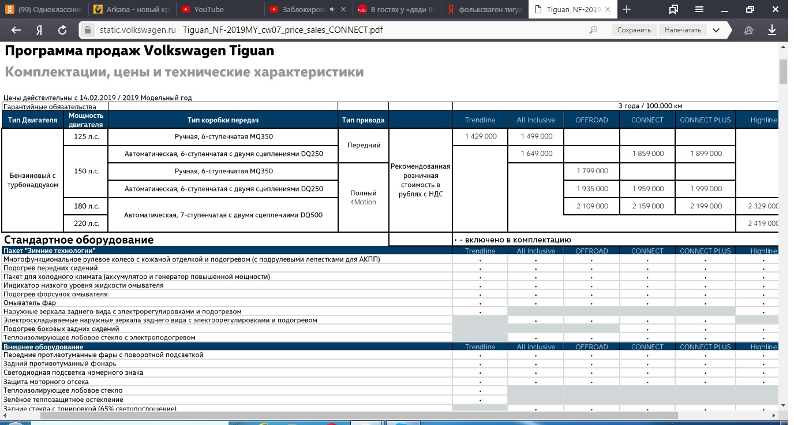The width and height of the screenshot is (794, 425).
Task: Click the icon left of the hamburger menu
Action: 673,9
